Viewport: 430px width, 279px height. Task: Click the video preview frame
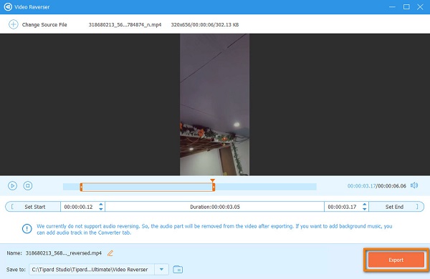coord(214,104)
